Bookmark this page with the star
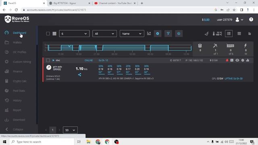The image size is (258, 145). [x=234, y=10]
